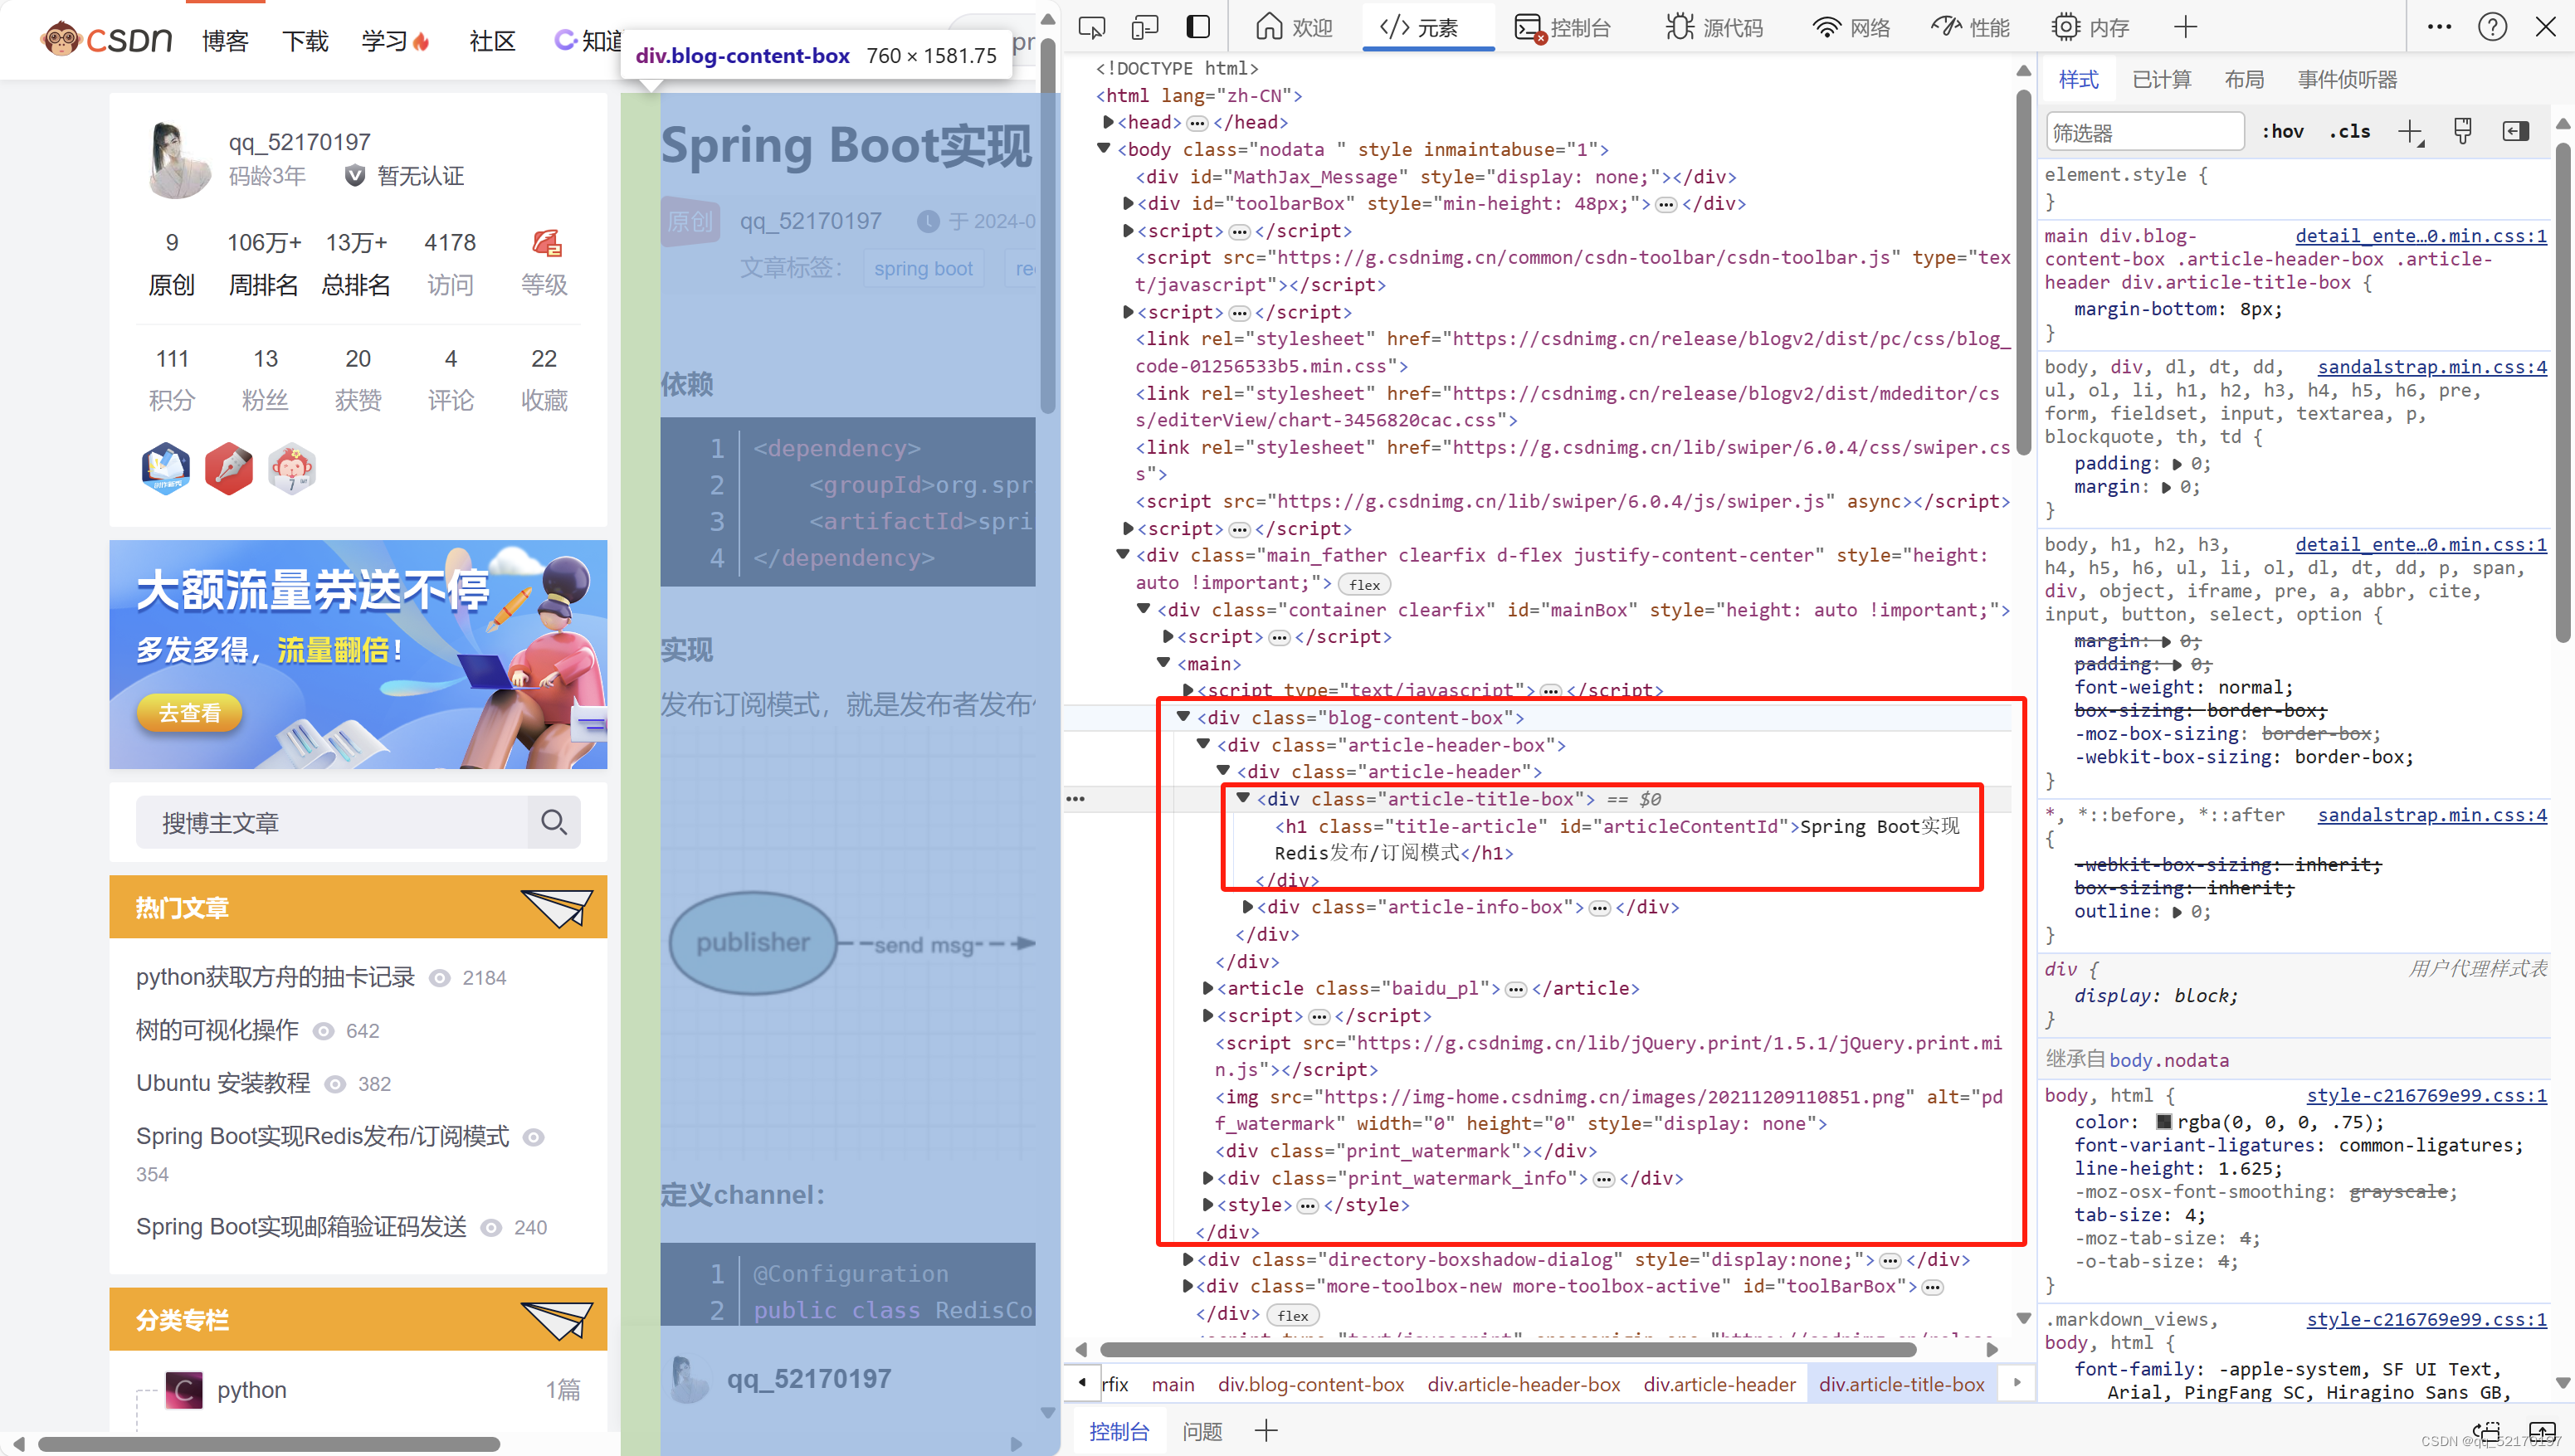Activate the inspect element picker icon
Viewport: 2575px width, 1456px height.
click(x=1091, y=27)
